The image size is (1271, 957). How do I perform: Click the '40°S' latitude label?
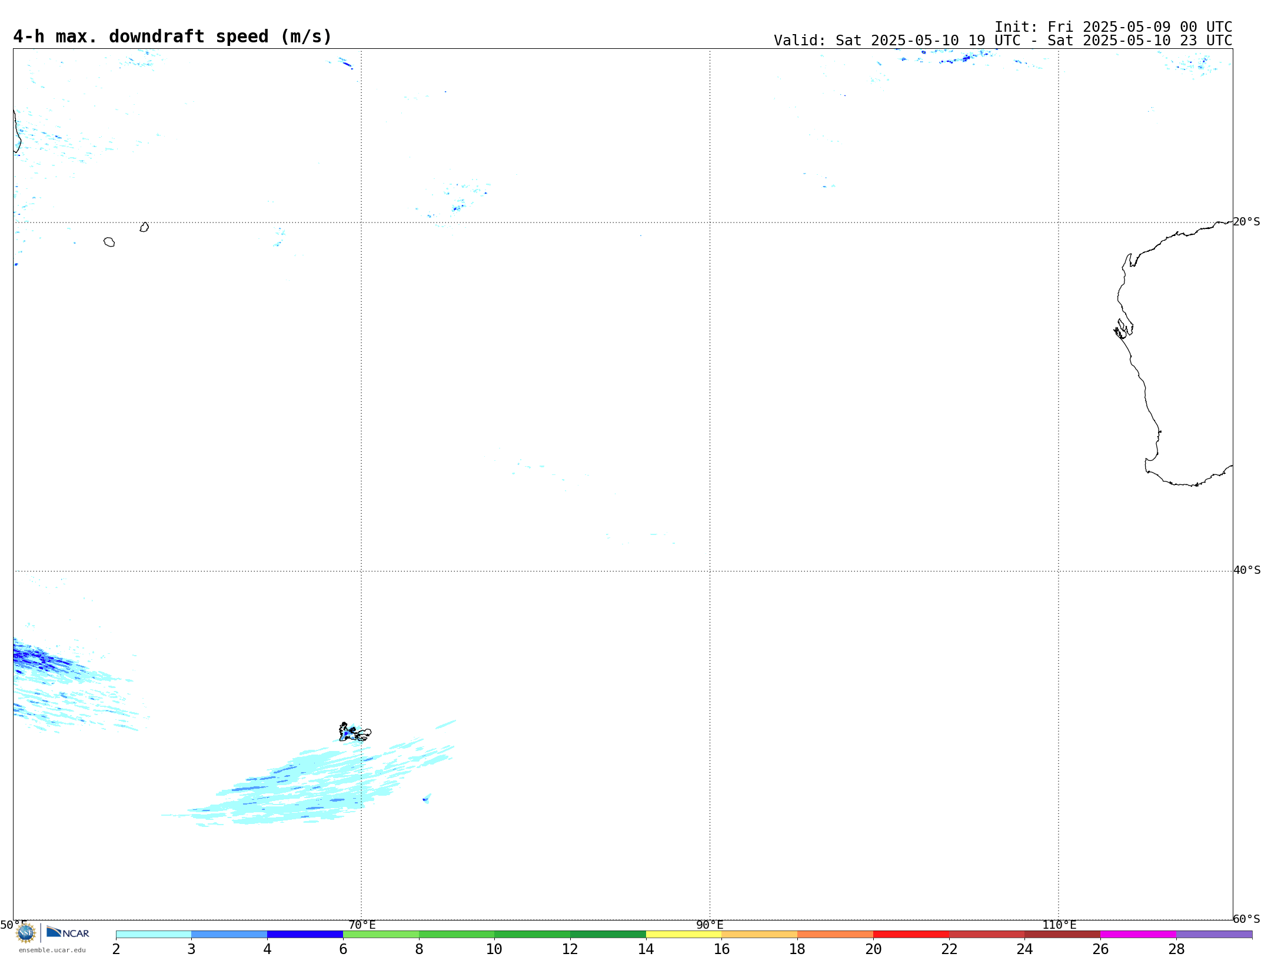coord(1247,570)
